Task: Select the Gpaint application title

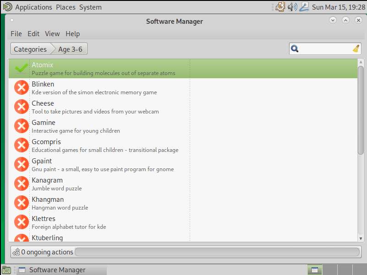Action: pos(42,161)
